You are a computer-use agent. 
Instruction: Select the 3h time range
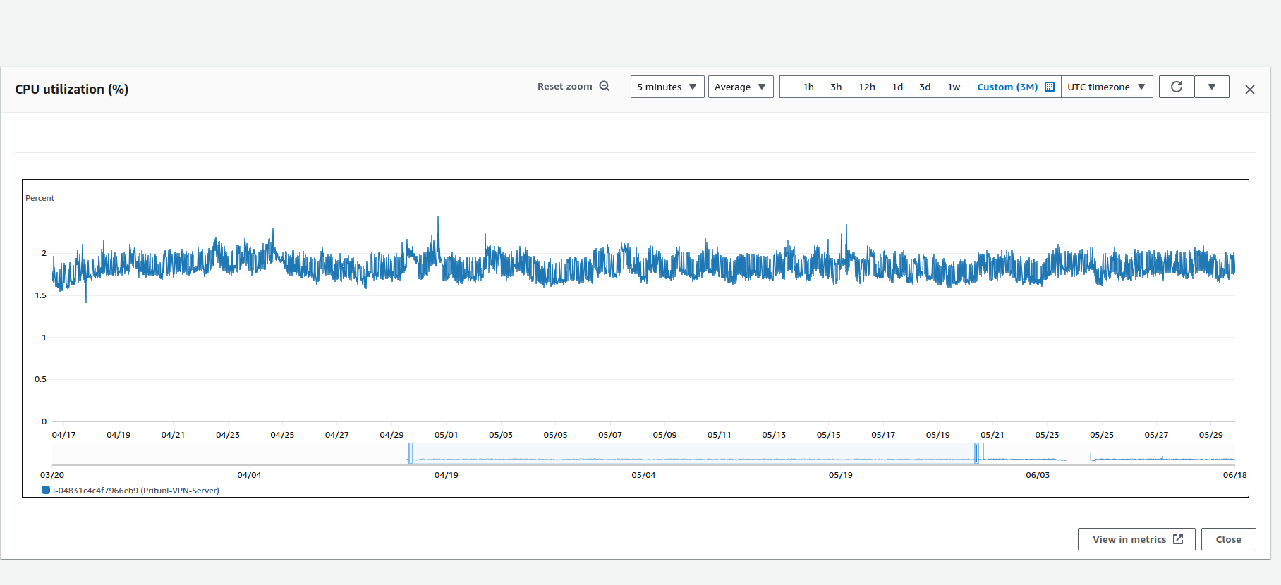pos(836,87)
